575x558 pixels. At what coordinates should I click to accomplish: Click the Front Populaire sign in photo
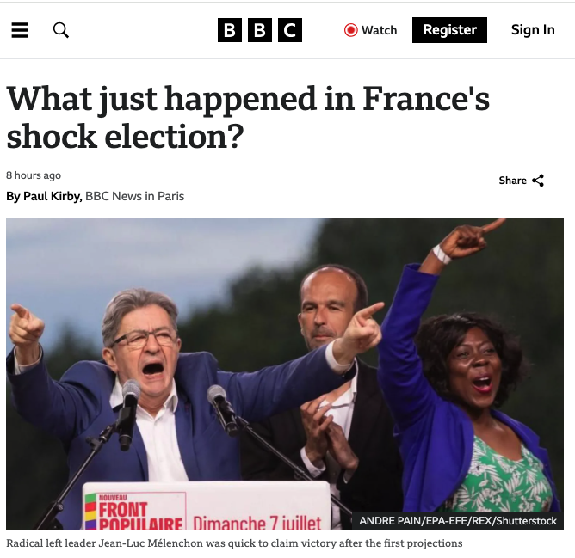tap(136, 512)
